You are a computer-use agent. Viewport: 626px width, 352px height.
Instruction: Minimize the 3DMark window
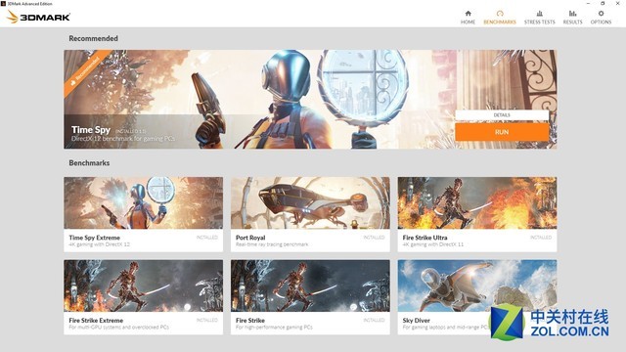[588, 3]
